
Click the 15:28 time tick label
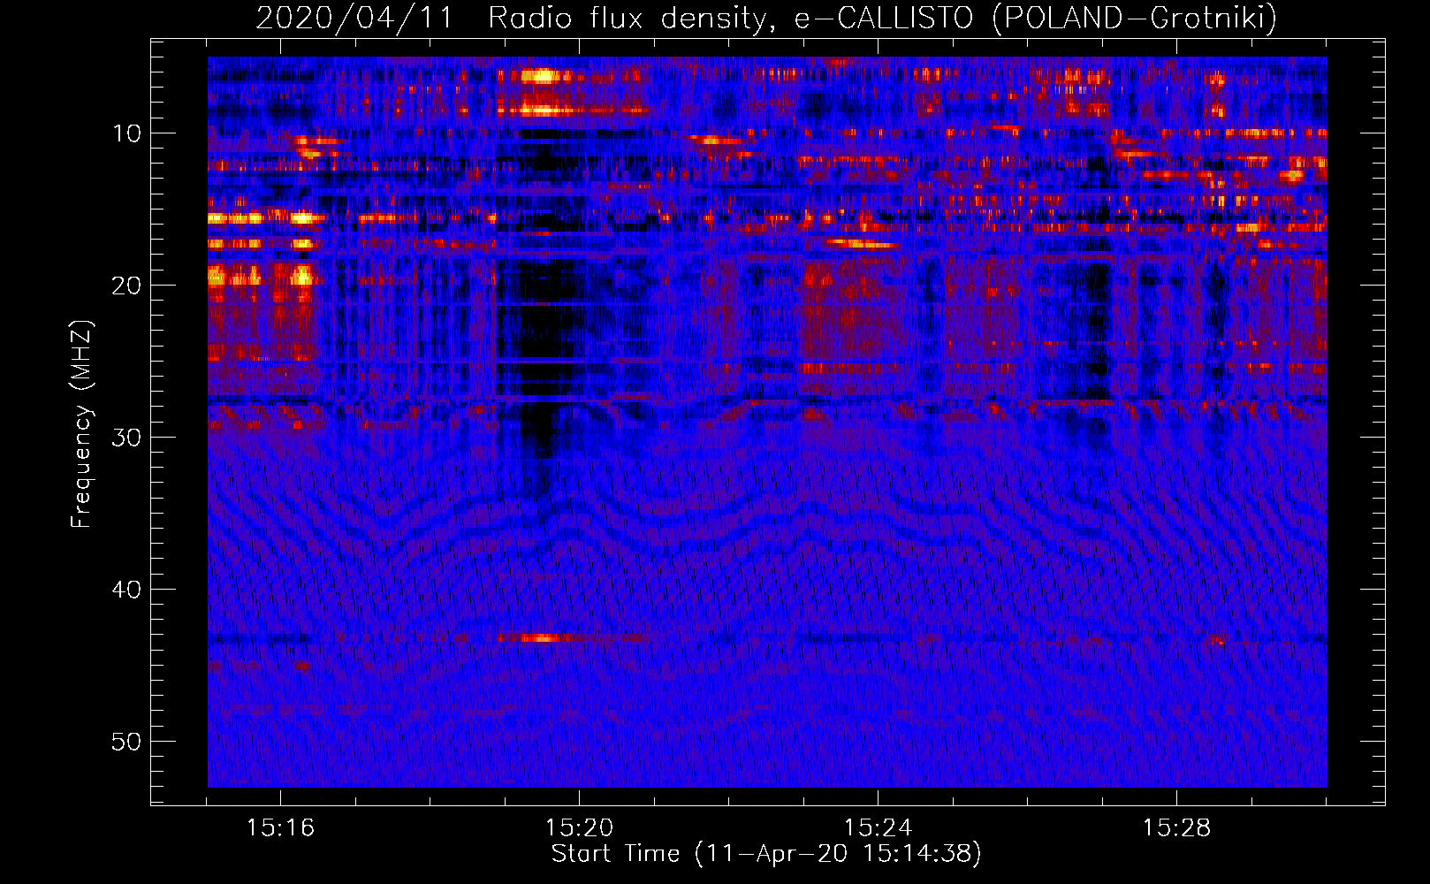[x=1176, y=828]
